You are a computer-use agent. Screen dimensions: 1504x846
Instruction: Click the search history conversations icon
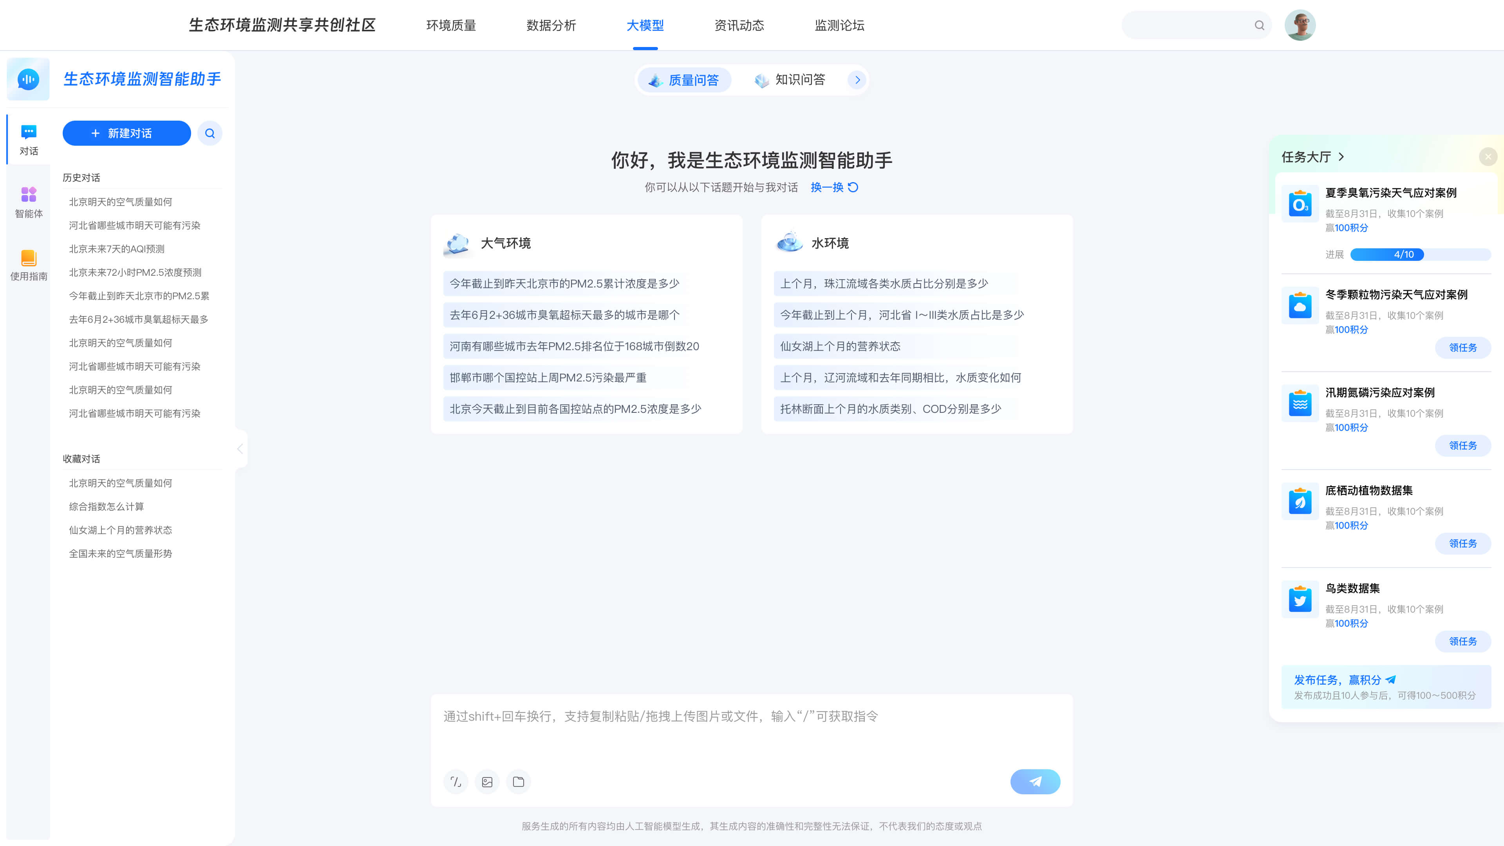click(x=210, y=133)
